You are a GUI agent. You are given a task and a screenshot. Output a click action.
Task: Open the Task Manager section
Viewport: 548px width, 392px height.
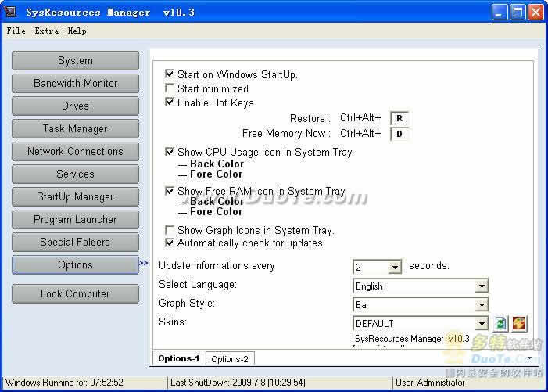75,128
